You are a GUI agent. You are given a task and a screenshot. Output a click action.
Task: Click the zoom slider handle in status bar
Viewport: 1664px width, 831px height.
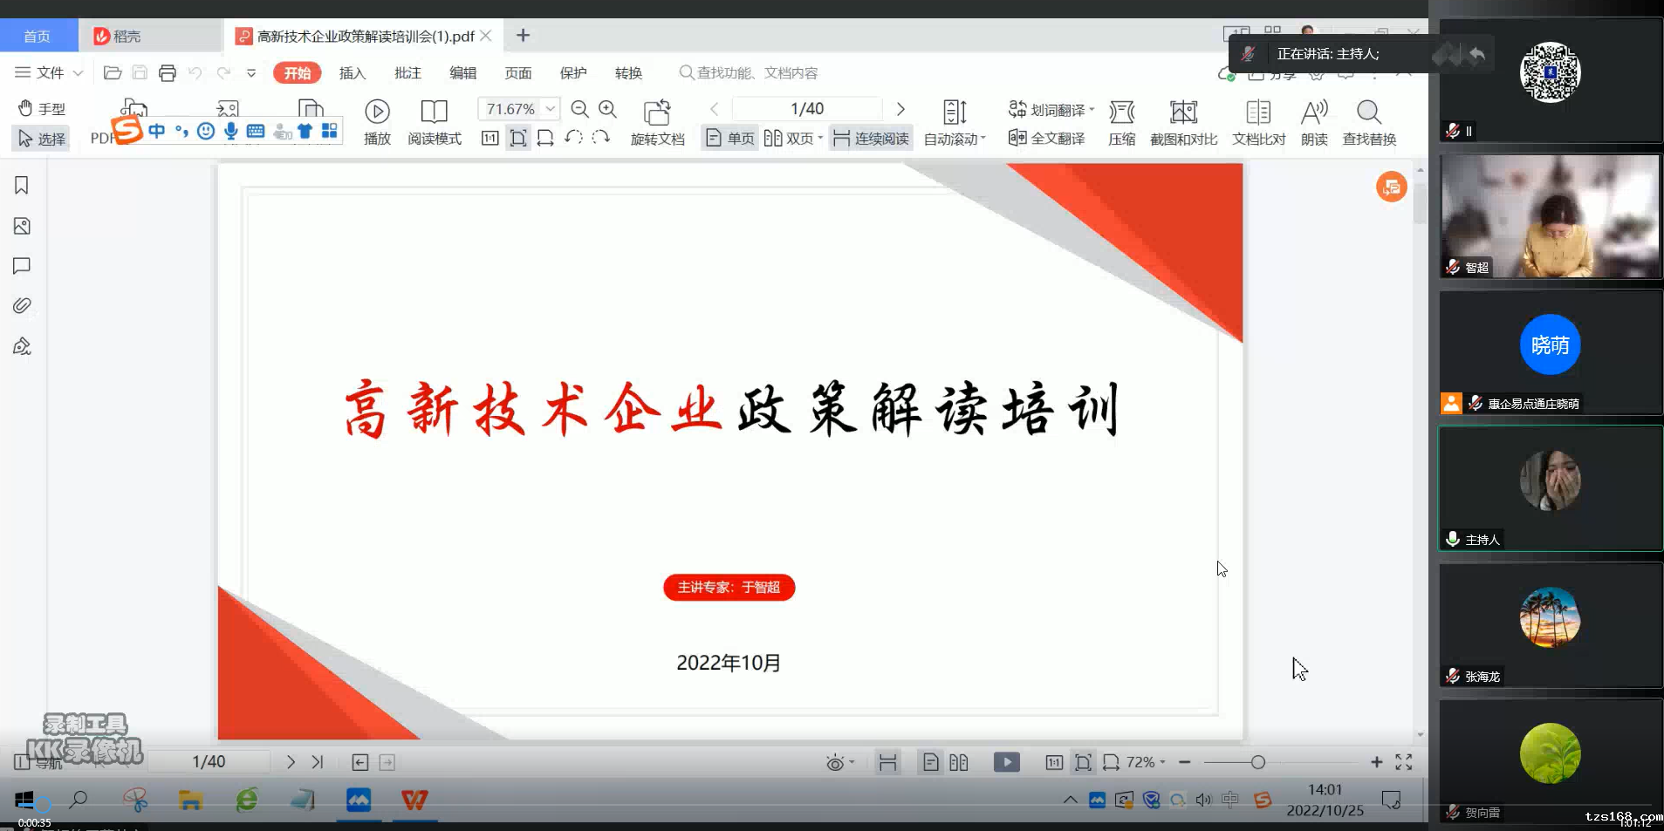pos(1257,762)
